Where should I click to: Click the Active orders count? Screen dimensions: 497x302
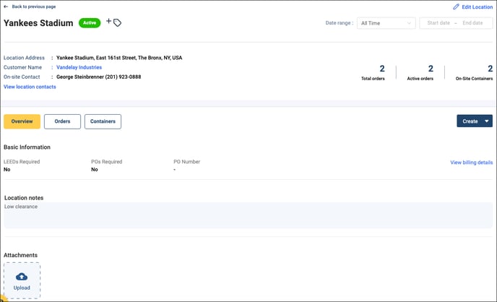coord(431,69)
